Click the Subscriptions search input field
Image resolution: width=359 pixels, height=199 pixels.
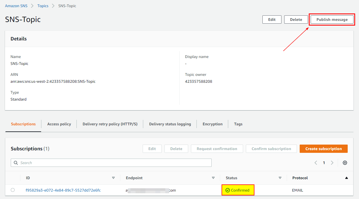[113, 163]
